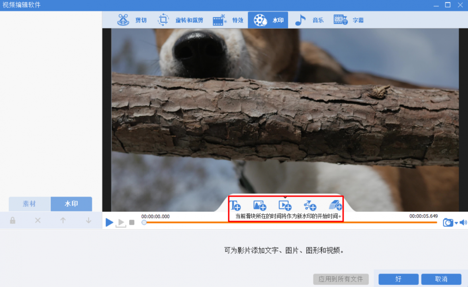Minimize the 视频编辑软件 window
Screen dimensions: 468x287
436,5
